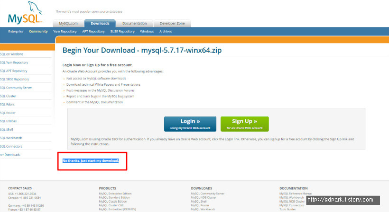The height and width of the screenshot is (212, 389).
Task: Click the blue Login button
Action: tap(190, 124)
